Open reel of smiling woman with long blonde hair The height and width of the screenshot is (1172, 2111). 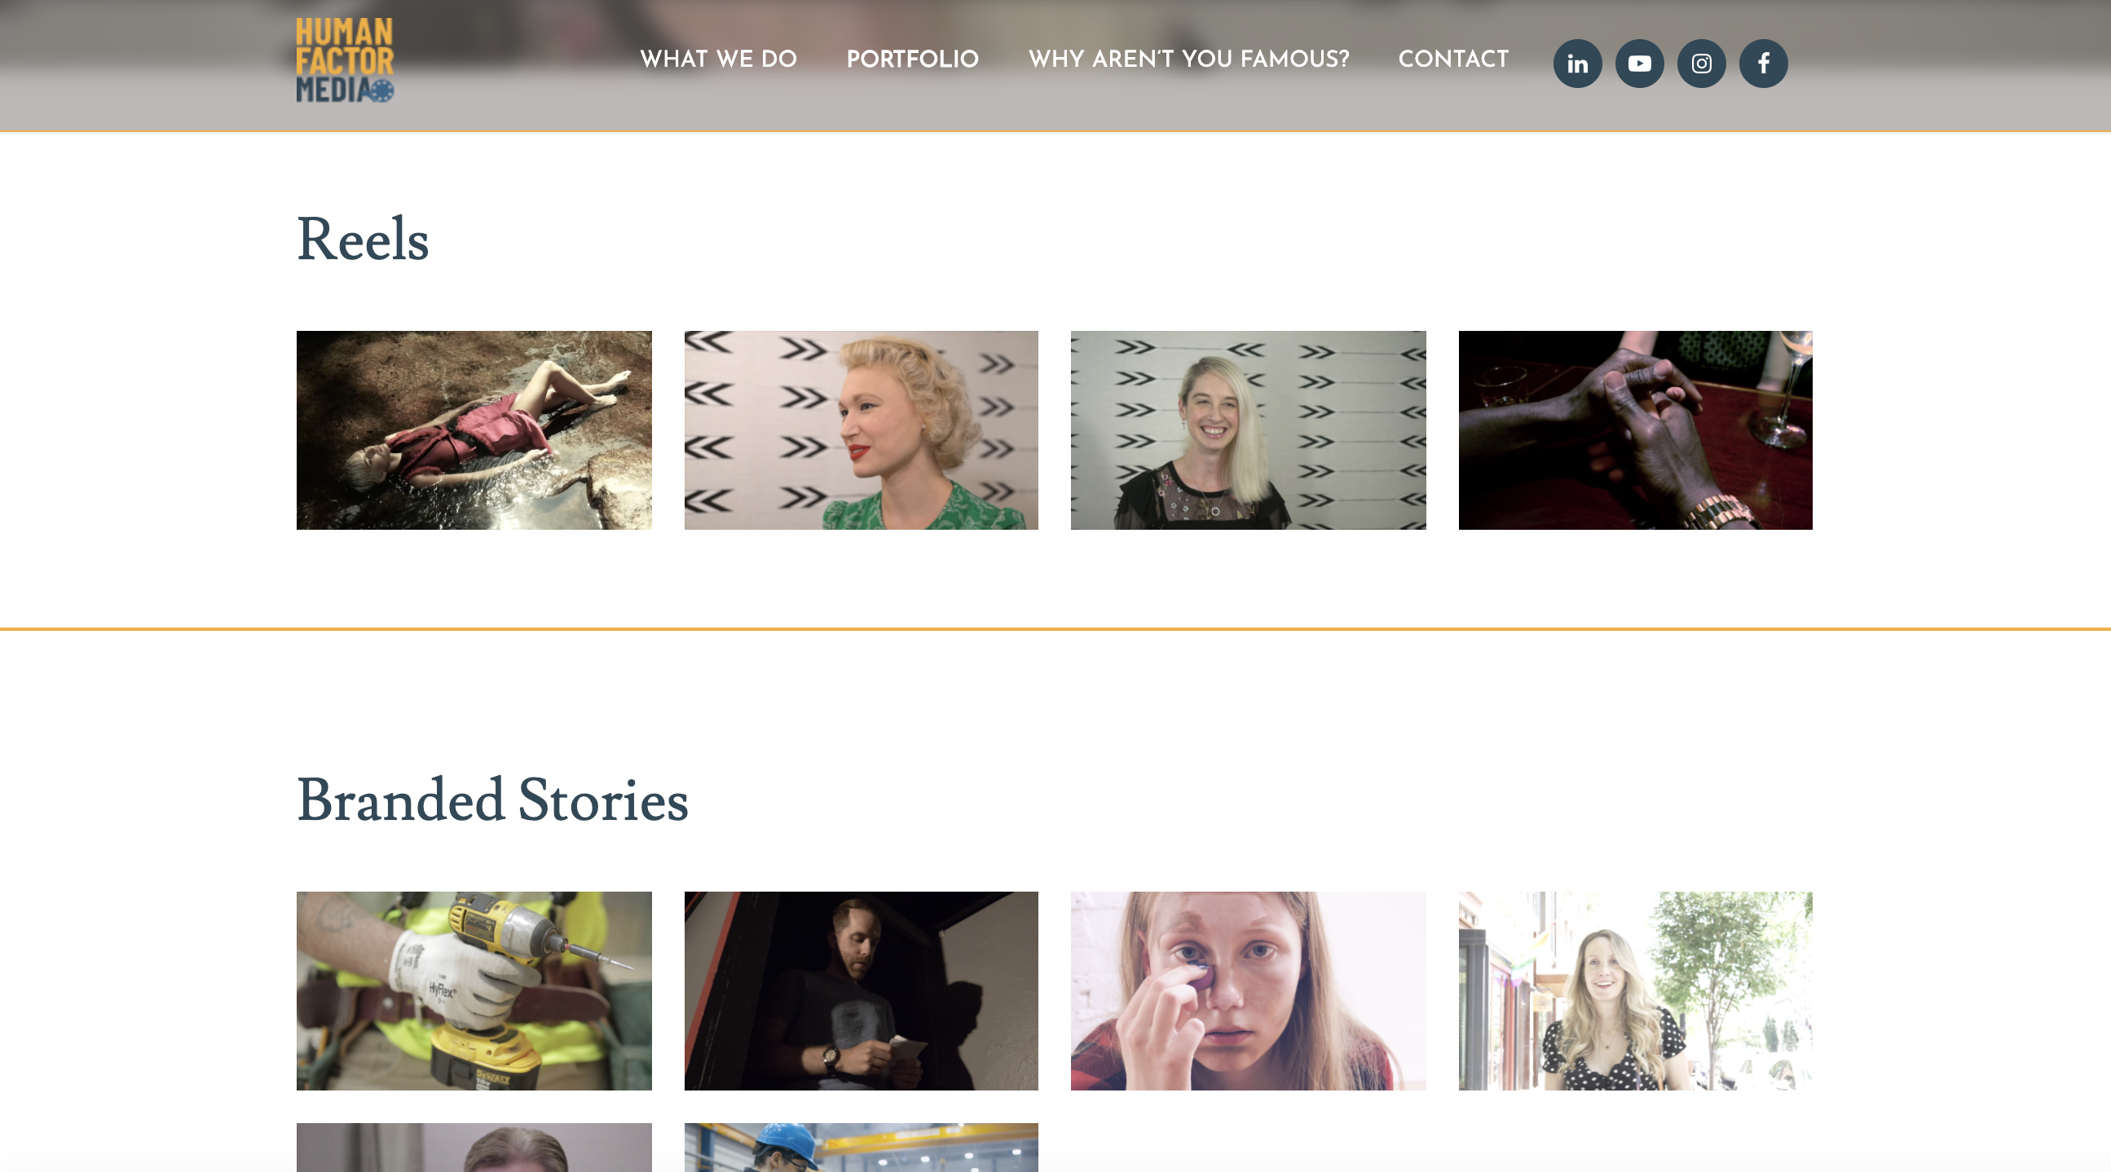[x=1248, y=430]
